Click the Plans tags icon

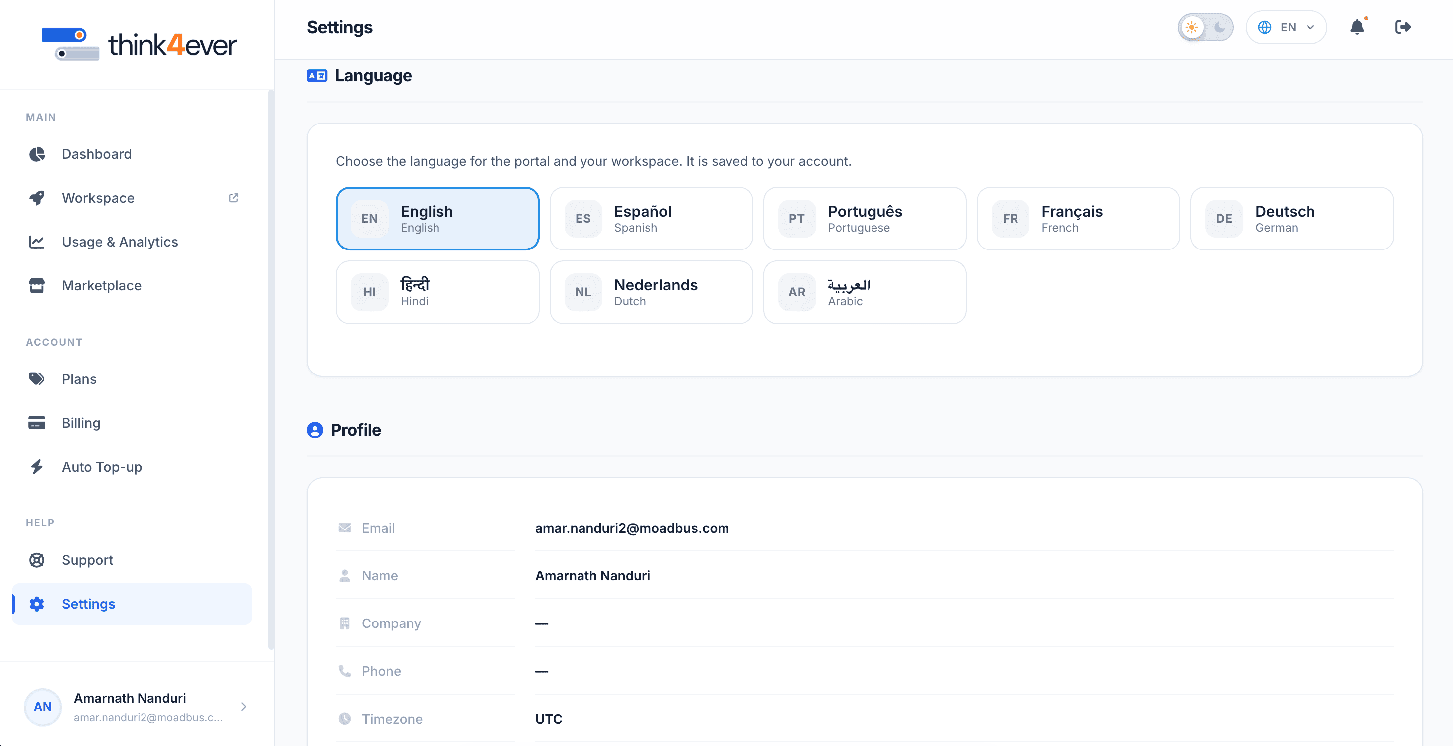pos(37,379)
